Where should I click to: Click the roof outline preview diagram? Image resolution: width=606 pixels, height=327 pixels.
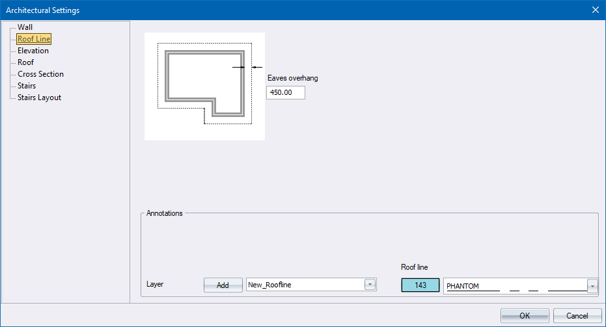pos(204,86)
